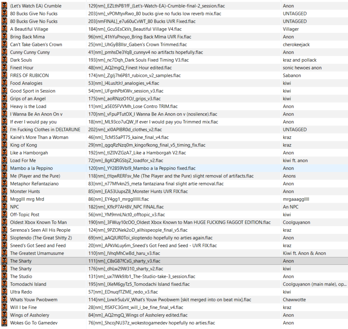Select Sloptendo (The Great Shitty 2)
The height and width of the screenshot is (329, 348).
(x=41, y=238)
